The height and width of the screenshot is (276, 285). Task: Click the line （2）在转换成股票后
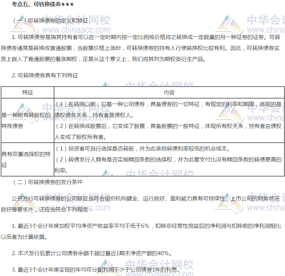[167, 126]
